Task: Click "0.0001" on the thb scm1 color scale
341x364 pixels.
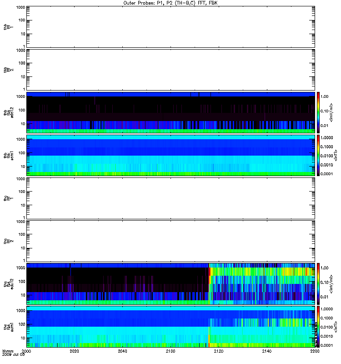Action: point(326,174)
